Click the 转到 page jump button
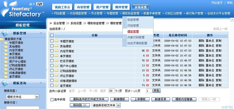Viewport: 234px width, 109px height. tap(157, 91)
